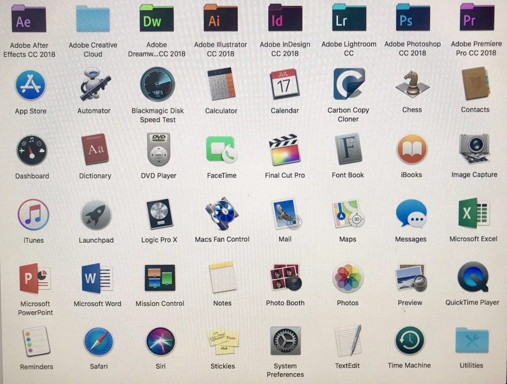This screenshot has width=507, height=384.
Task: Click the Preview app icon
Action: click(411, 278)
